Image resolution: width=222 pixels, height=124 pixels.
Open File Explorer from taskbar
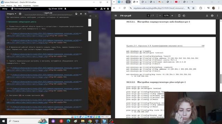point(83,121)
